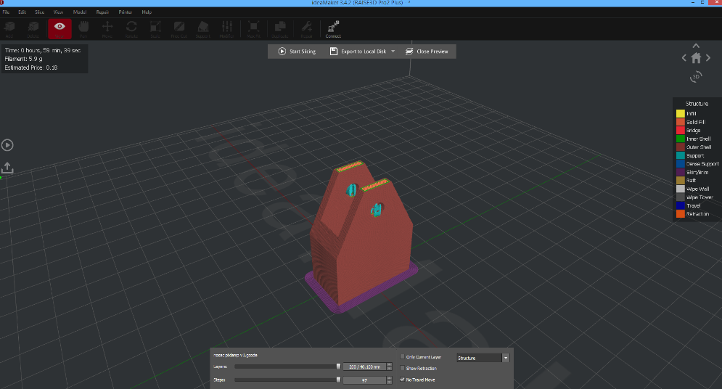This screenshot has height=389, width=722.
Task: Click the 3D view rotation icon
Action: pyautogui.click(x=696, y=77)
